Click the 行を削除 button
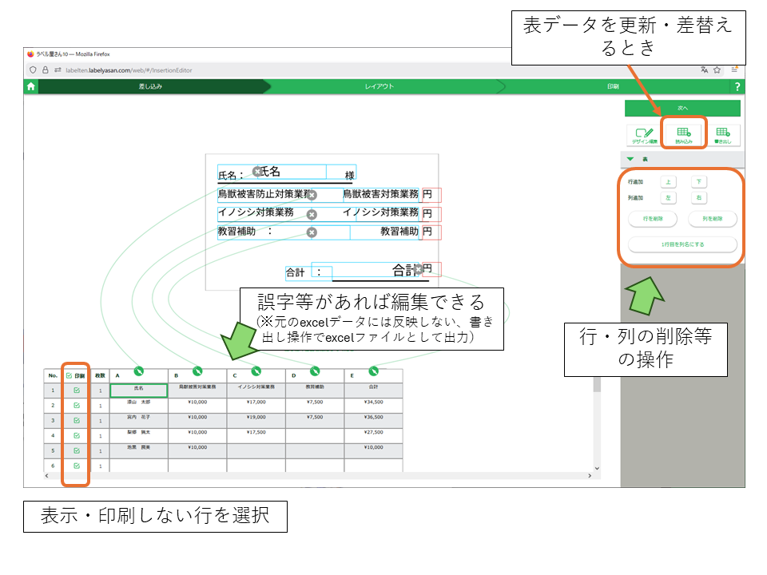This screenshot has height=575, width=767. (653, 219)
